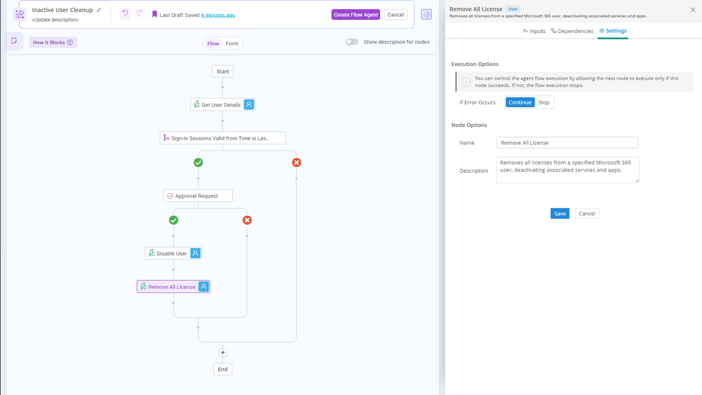Close the Remove All License panel
This screenshot has height=395, width=702.
pos(693,10)
